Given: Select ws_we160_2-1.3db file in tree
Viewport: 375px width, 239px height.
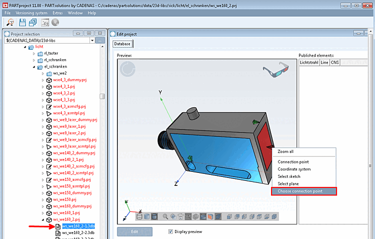Looking at the screenshot, I should click(78, 226).
